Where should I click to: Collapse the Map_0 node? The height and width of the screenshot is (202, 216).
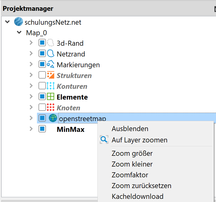[19, 33]
